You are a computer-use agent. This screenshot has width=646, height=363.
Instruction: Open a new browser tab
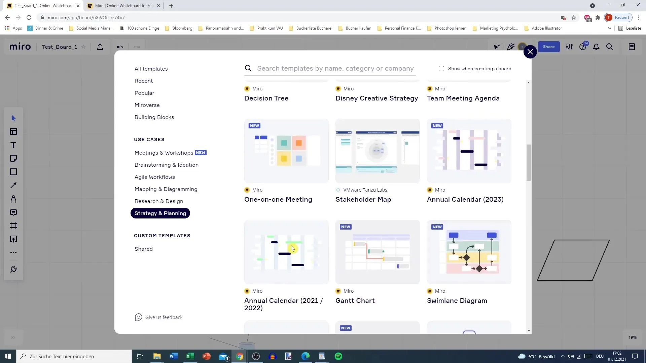pos(171,6)
